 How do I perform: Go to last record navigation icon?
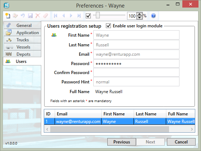79,16
